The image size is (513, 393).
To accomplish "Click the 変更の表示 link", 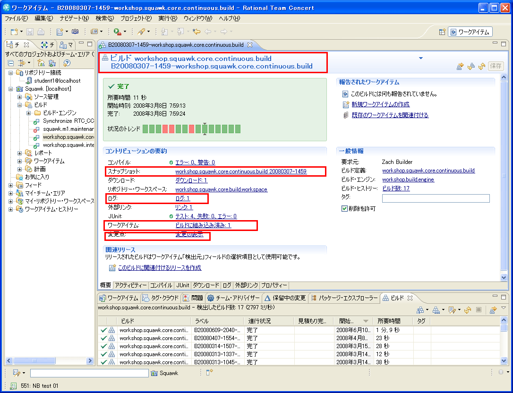I will (x=189, y=234).
